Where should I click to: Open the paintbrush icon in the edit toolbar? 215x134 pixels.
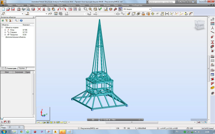(128, 14)
